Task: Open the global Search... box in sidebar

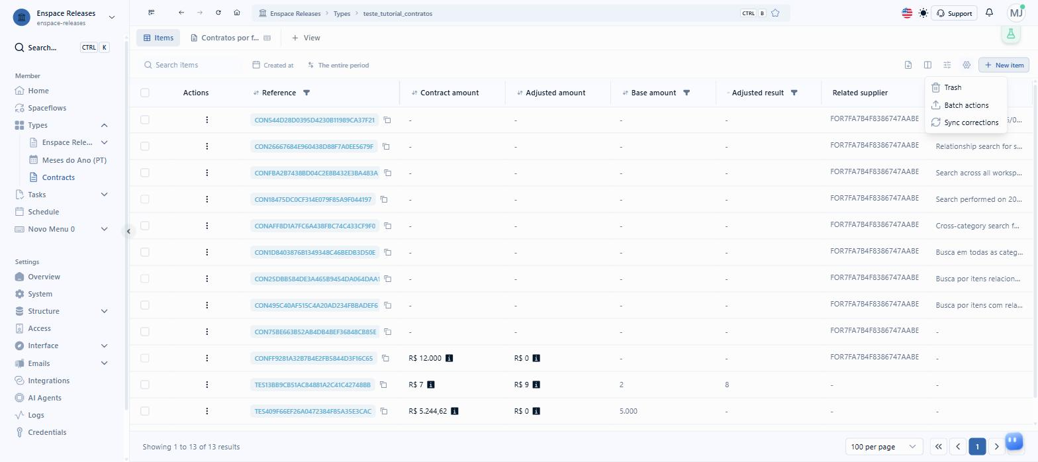Action: point(62,48)
